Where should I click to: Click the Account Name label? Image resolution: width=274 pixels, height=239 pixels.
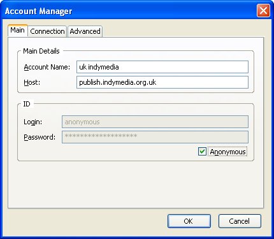point(47,67)
